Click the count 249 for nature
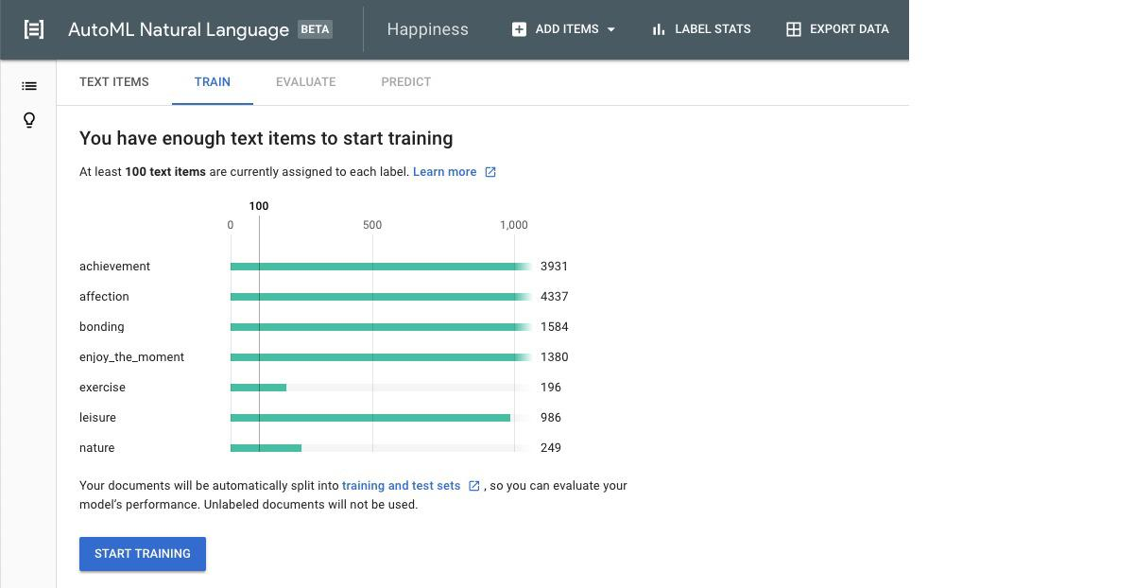The image size is (1134, 588). (551, 448)
